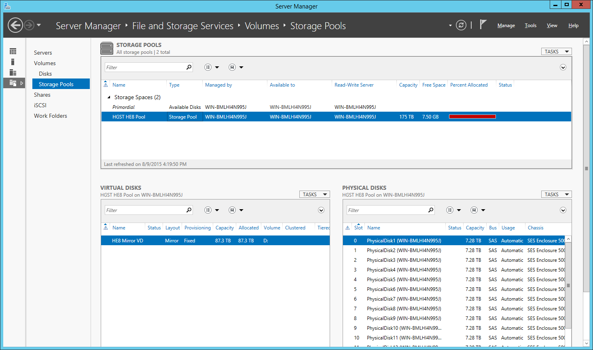
Task: Open navigation history dropdown beside forward arrow
Action: (x=39, y=25)
